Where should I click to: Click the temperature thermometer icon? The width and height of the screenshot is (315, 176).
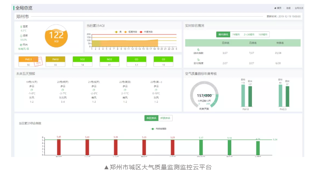(x=21, y=27)
